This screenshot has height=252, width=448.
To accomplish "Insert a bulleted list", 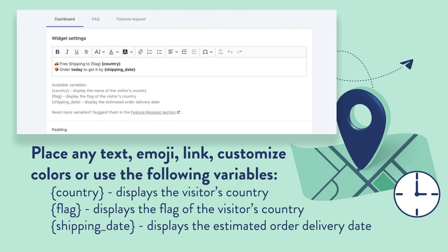I will coord(159,52).
